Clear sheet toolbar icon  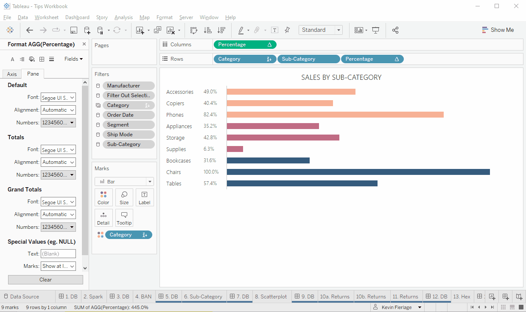[171, 30]
